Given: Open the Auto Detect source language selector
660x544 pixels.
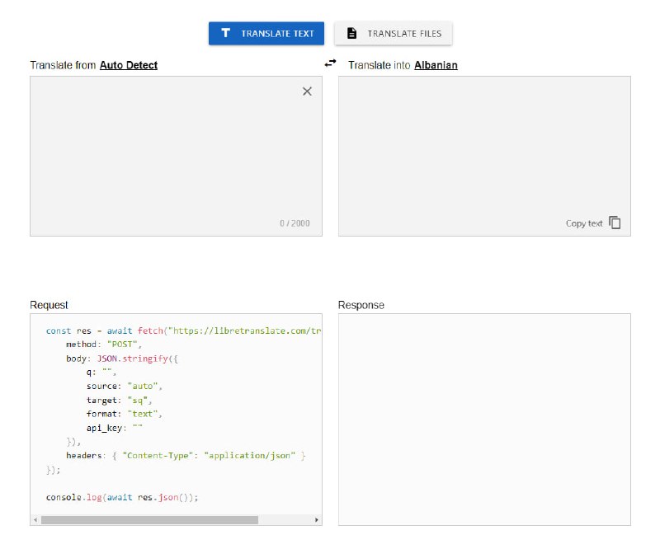Looking at the screenshot, I should pos(129,65).
